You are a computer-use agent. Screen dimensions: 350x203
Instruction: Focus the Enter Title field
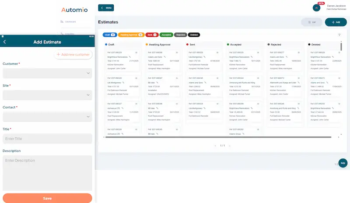pos(47,139)
